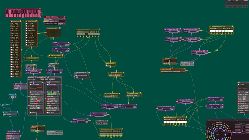
Task: Open the 8n interval dropdown in pulsesequence3
Action: (x=226, y=29)
